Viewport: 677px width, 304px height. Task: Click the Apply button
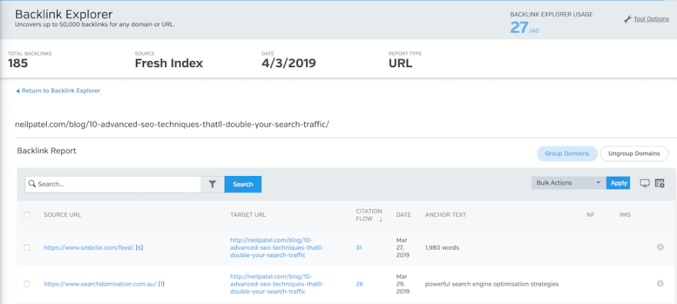(x=618, y=183)
